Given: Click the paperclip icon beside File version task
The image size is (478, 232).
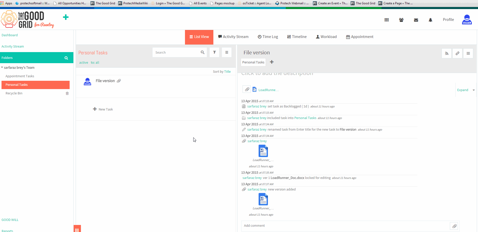Looking at the screenshot, I should [x=119, y=81].
